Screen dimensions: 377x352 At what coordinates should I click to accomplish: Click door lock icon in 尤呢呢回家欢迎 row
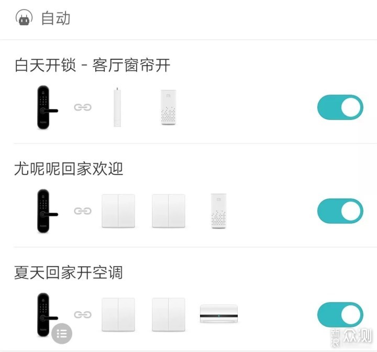click(44, 211)
